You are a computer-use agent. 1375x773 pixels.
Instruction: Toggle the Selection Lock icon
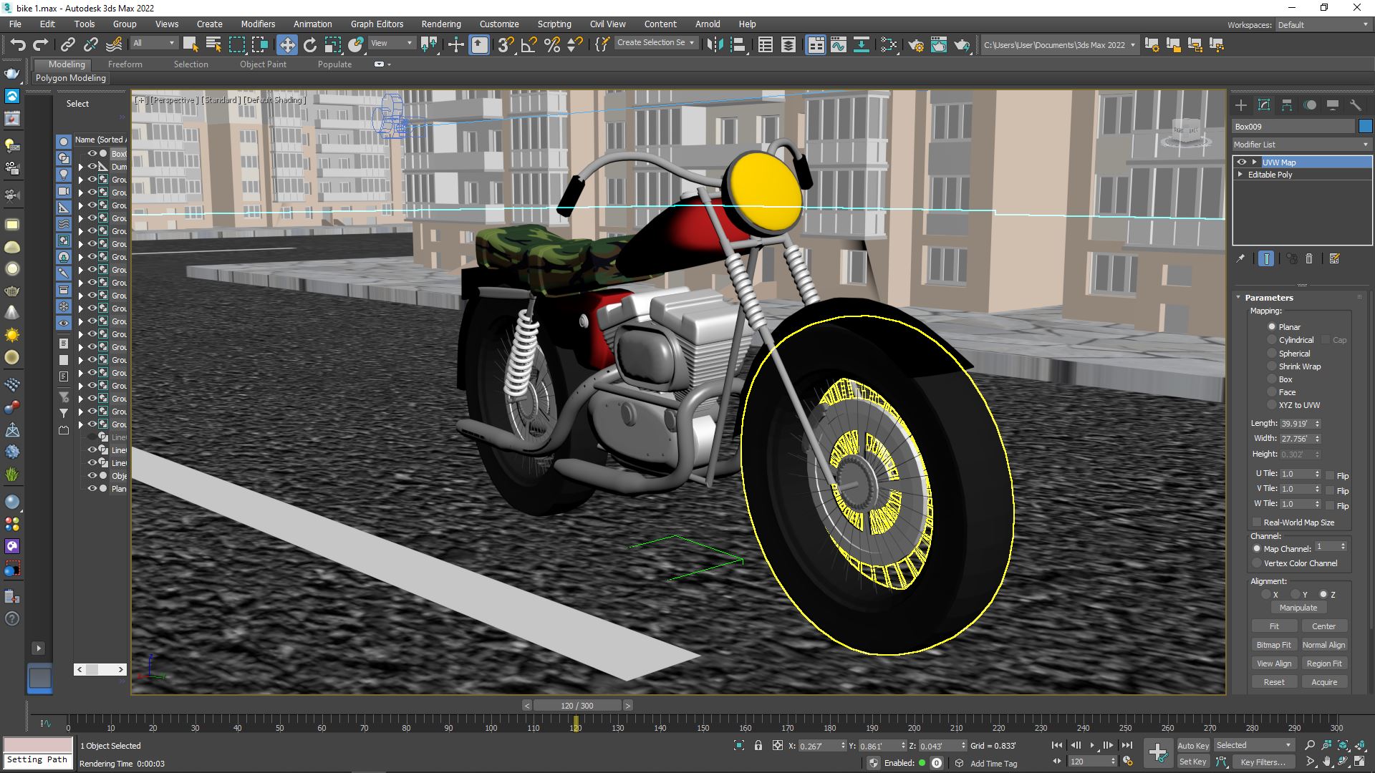(758, 746)
